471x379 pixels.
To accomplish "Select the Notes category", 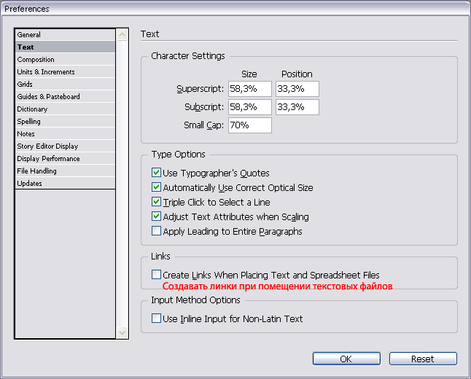I will (65, 133).
